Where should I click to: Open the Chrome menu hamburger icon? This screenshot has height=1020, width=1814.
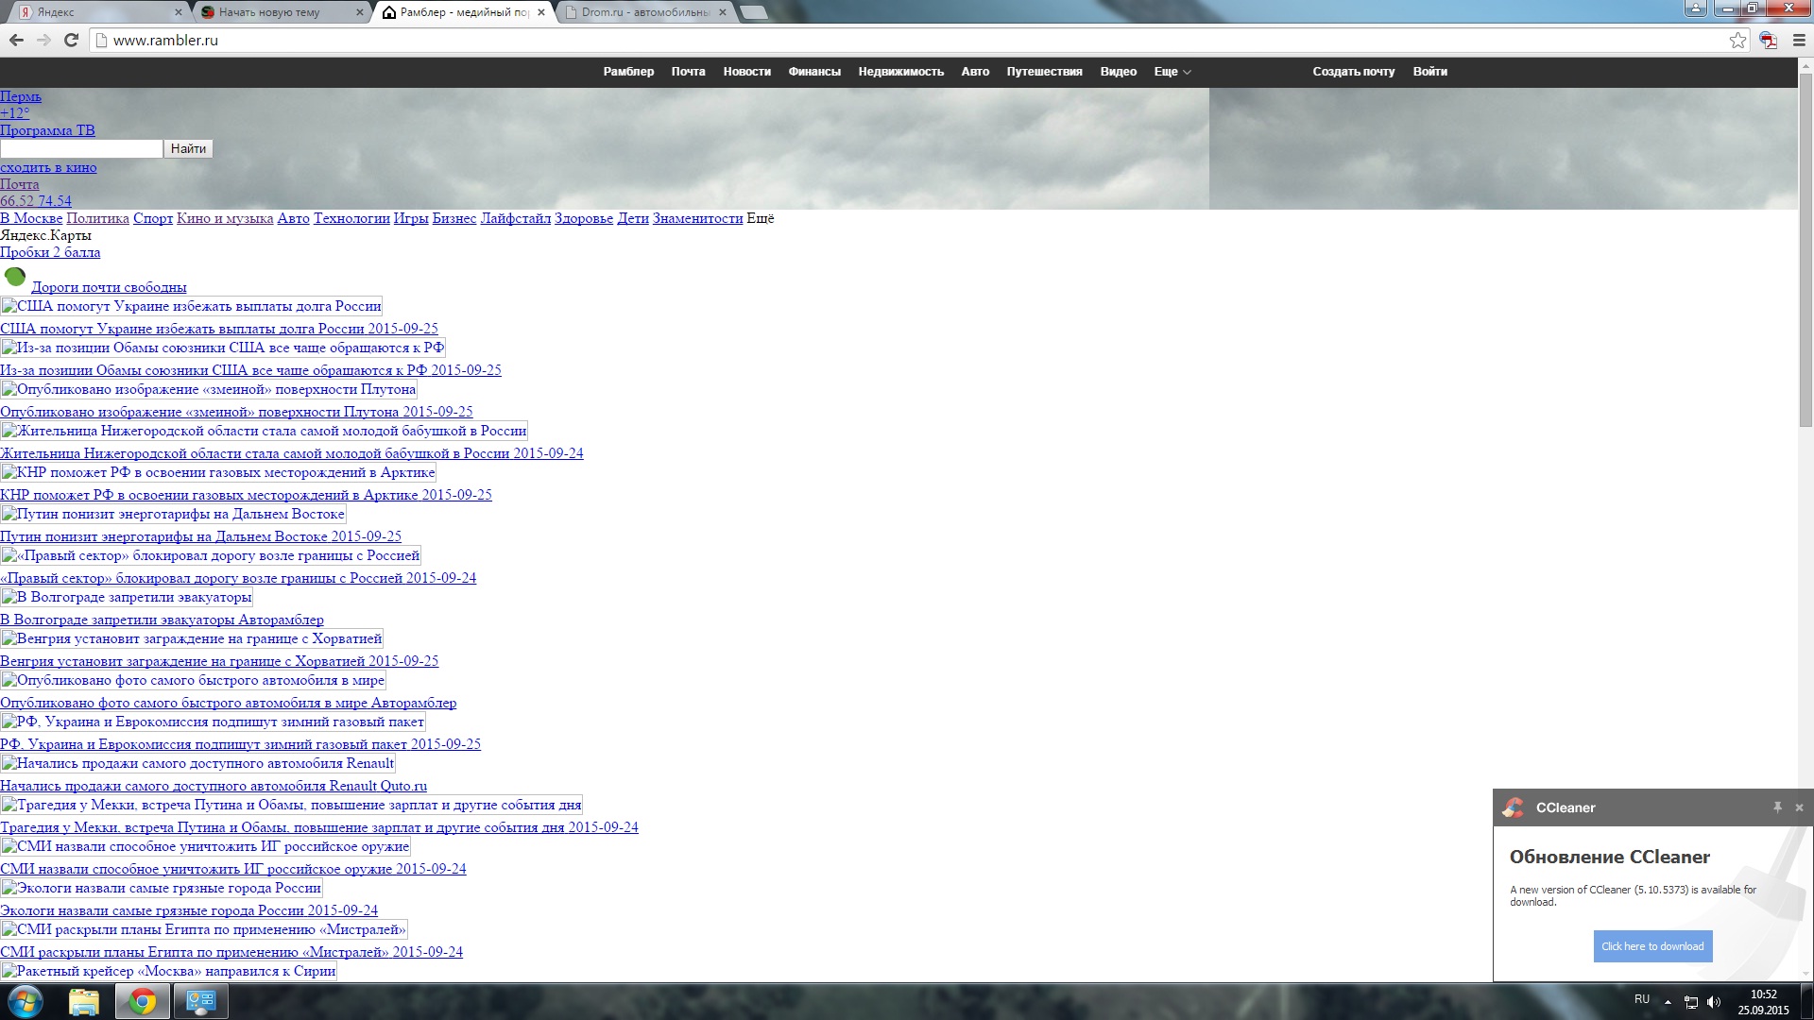[1799, 40]
